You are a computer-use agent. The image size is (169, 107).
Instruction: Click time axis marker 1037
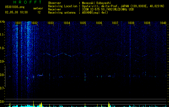coord(115,23)
